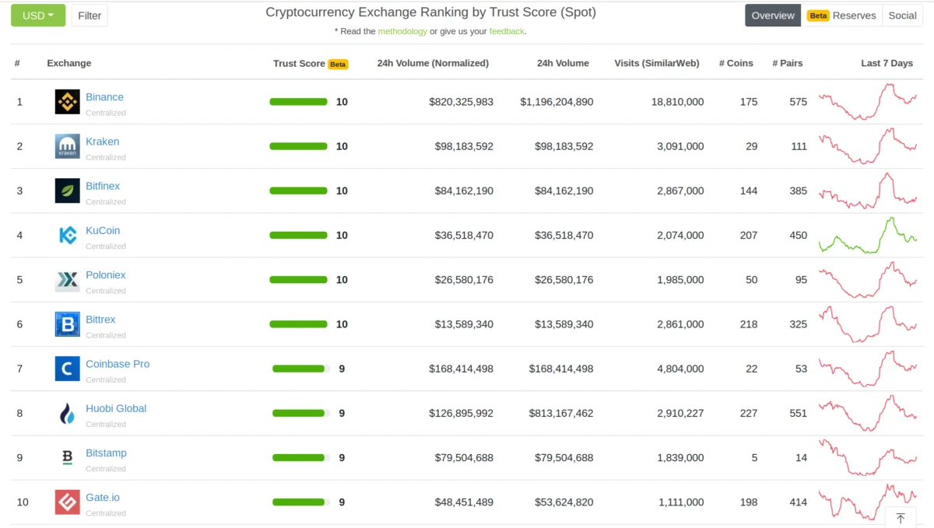The image size is (934, 528).
Task: Click KuCoin's green 7-day sparkline chart
Action: pos(868,235)
